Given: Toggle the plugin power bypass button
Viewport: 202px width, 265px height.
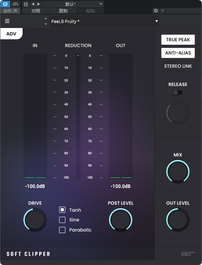Looking at the screenshot, I should click(x=5, y=4).
